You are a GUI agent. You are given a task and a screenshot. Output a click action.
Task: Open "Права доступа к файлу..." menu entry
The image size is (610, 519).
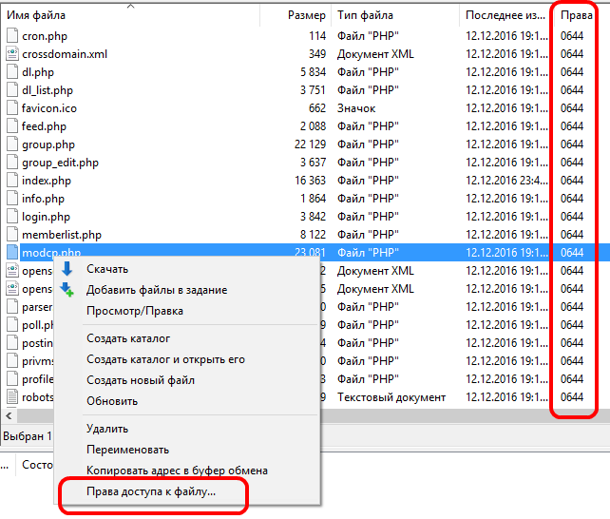(x=151, y=492)
